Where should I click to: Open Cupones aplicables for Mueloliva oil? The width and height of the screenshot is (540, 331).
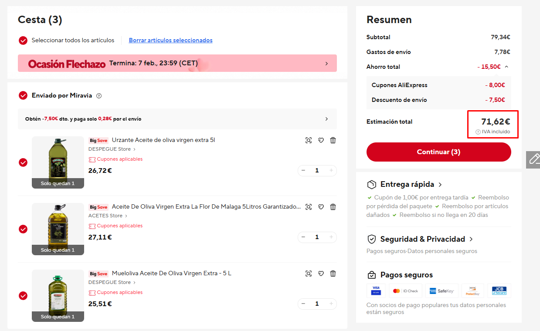[x=115, y=293]
